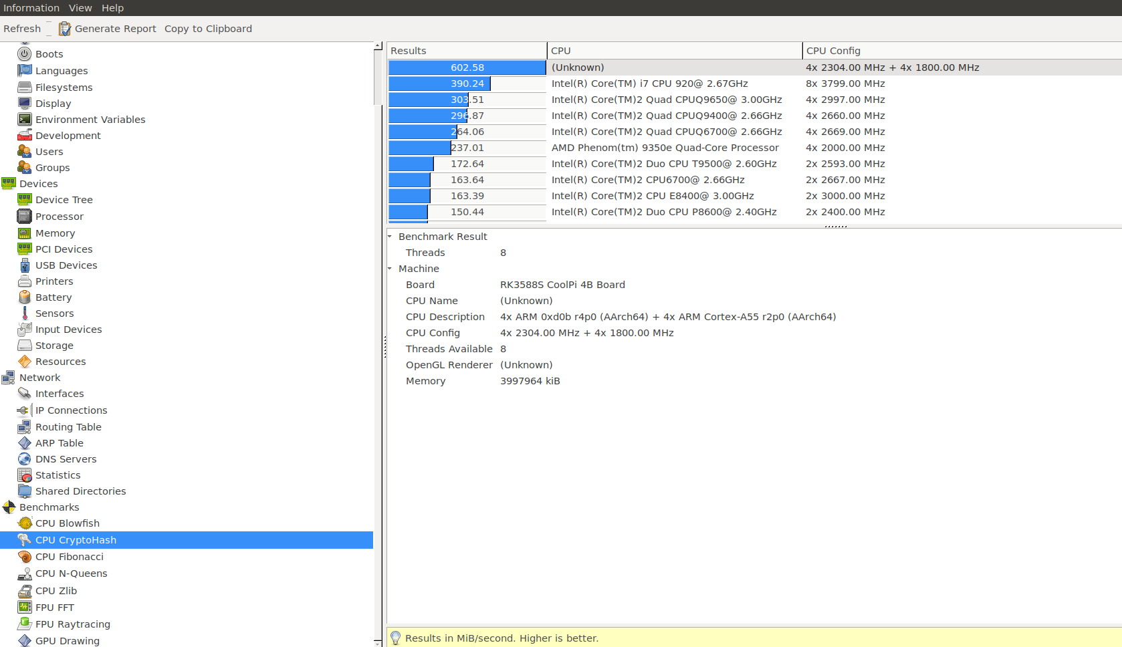The width and height of the screenshot is (1122, 647).
Task: Select the Memory module icon
Action: (25, 233)
